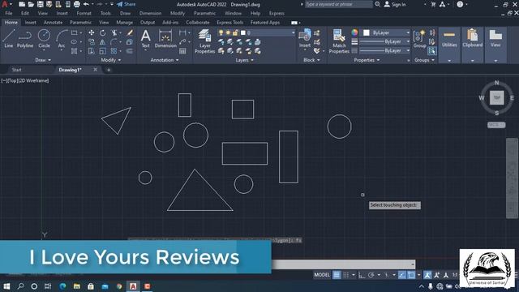Image resolution: width=519 pixels, height=292 pixels.
Task: Switch to the Insert ribbon tab
Action: point(31,23)
